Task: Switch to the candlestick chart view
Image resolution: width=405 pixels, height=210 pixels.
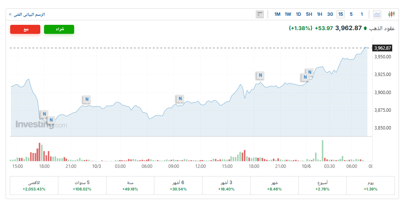Action: pyautogui.click(x=391, y=14)
